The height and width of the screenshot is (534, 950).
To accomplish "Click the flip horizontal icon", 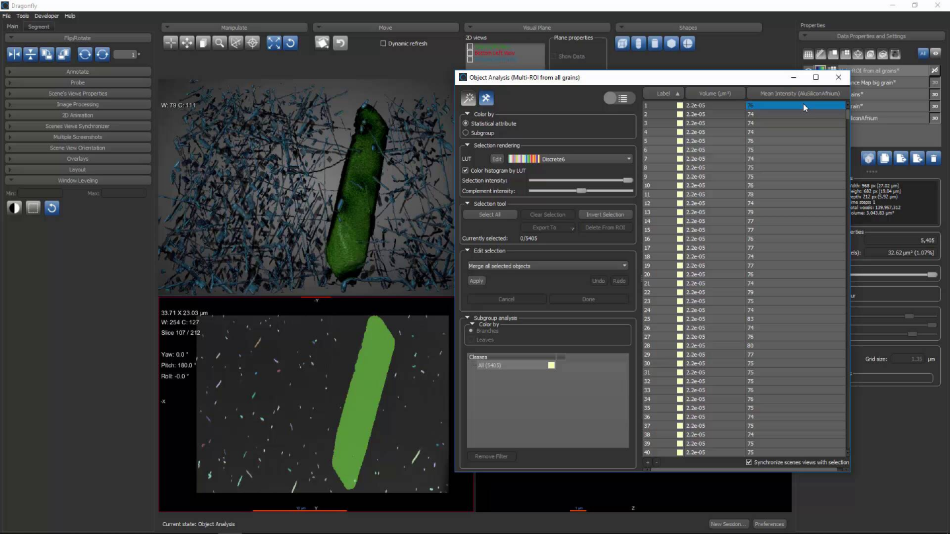I will click(15, 55).
